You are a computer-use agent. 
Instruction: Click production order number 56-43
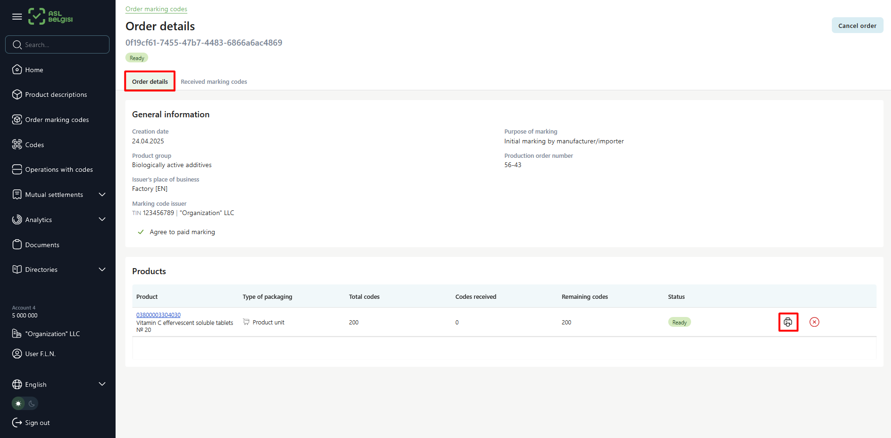pos(513,165)
